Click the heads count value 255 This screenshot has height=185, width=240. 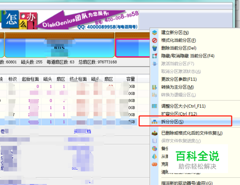(39, 62)
